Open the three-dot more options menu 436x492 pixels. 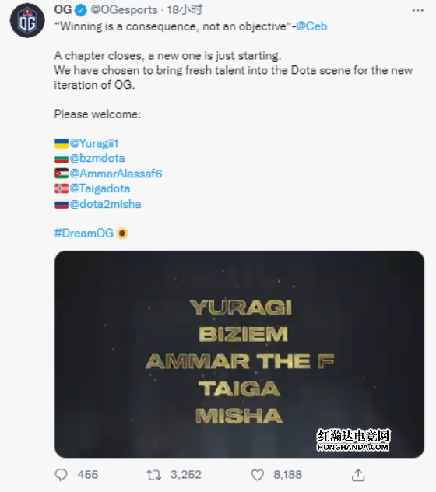[417, 10]
